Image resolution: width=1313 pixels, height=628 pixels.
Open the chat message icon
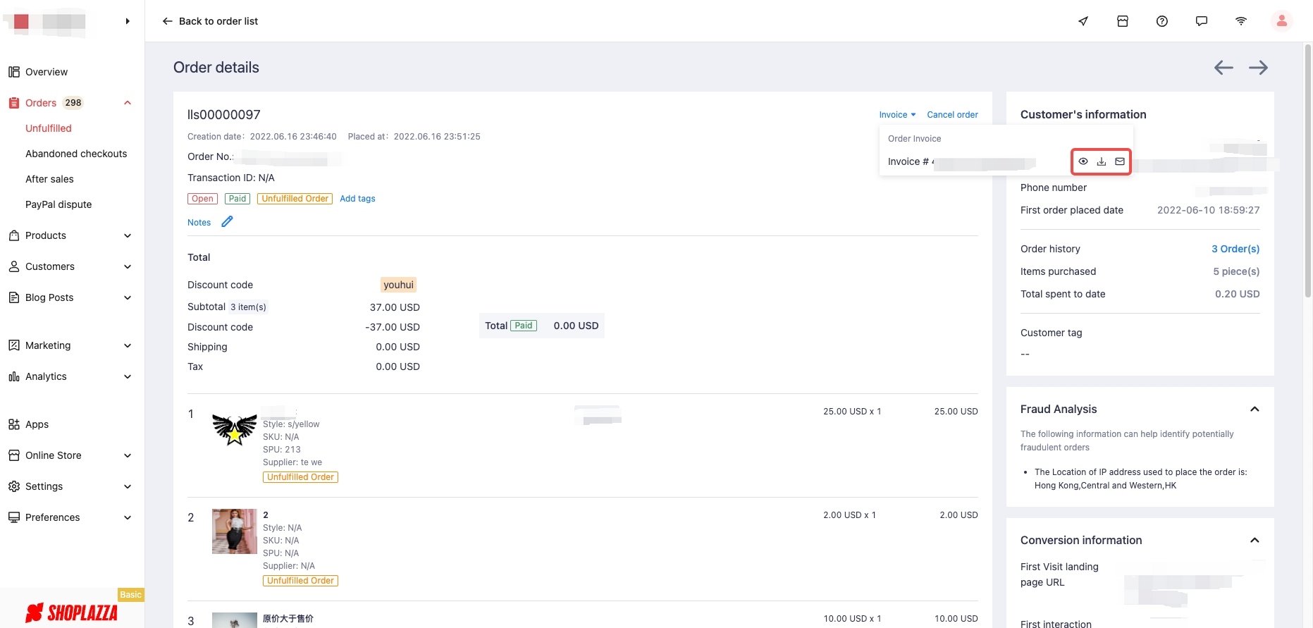tap(1202, 21)
